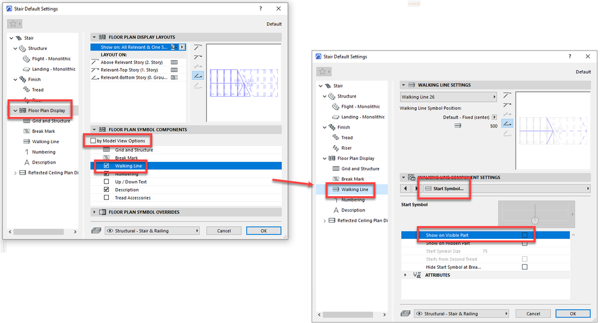The width and height of the screenshot is (601, 323).
Task: Select Relevant-Top Story layout icon in left dialog
Action: point(198,57)
